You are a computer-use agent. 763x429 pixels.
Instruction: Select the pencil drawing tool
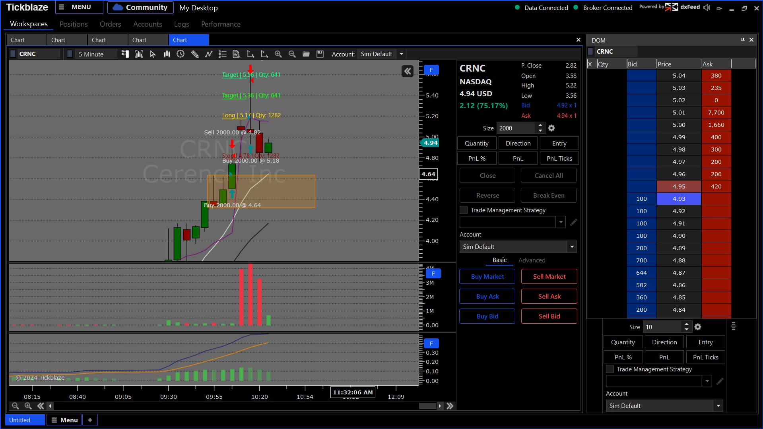pos(195,54)
